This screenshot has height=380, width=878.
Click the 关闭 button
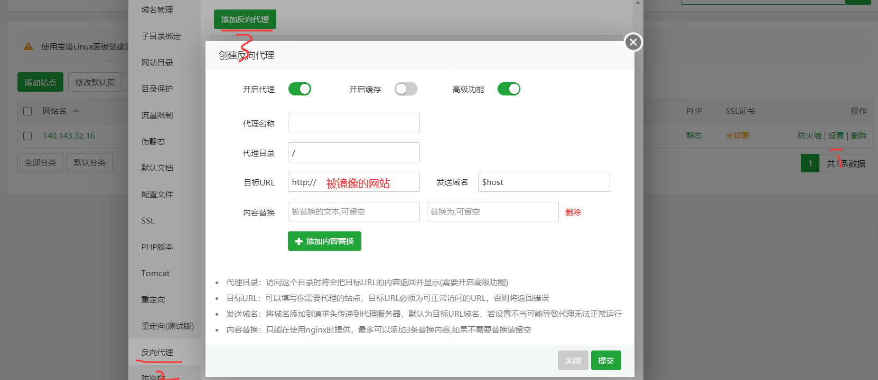(573, 360)
